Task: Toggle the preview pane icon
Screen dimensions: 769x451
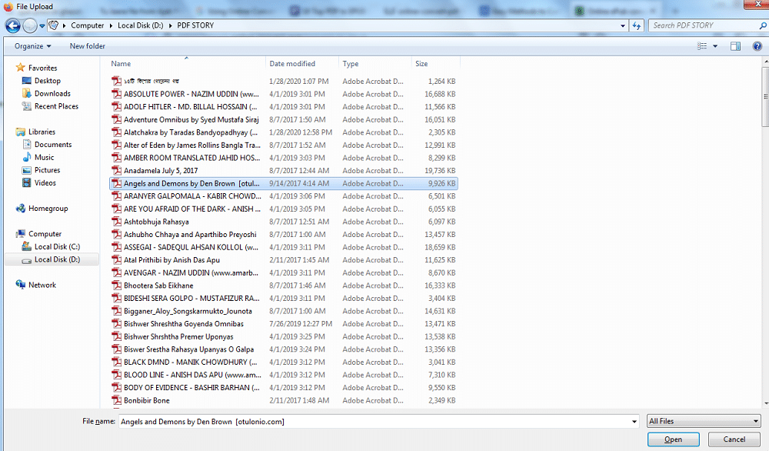Action: [735, 46]
